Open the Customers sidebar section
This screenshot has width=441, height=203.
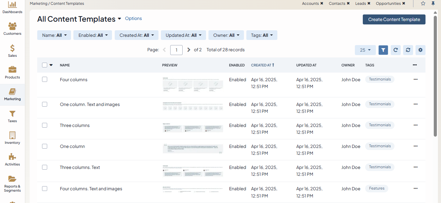[12, 26]
